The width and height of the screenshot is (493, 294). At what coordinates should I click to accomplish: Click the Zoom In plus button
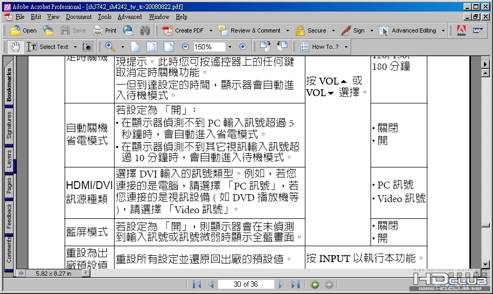(242, 47)
